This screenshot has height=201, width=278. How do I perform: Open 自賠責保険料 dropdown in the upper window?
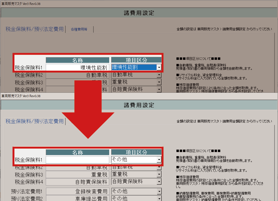159,89
